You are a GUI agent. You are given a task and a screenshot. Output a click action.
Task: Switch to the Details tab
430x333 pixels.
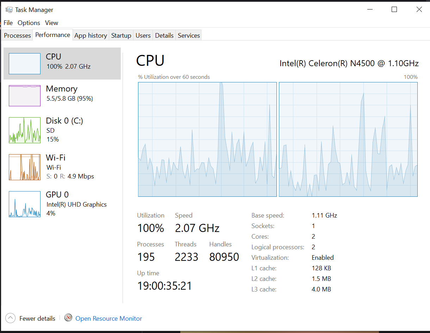pos(164,36)
